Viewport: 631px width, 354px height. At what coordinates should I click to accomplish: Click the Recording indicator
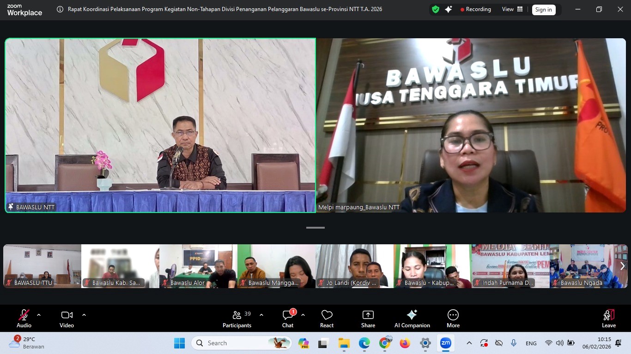[x=475, y=9]
